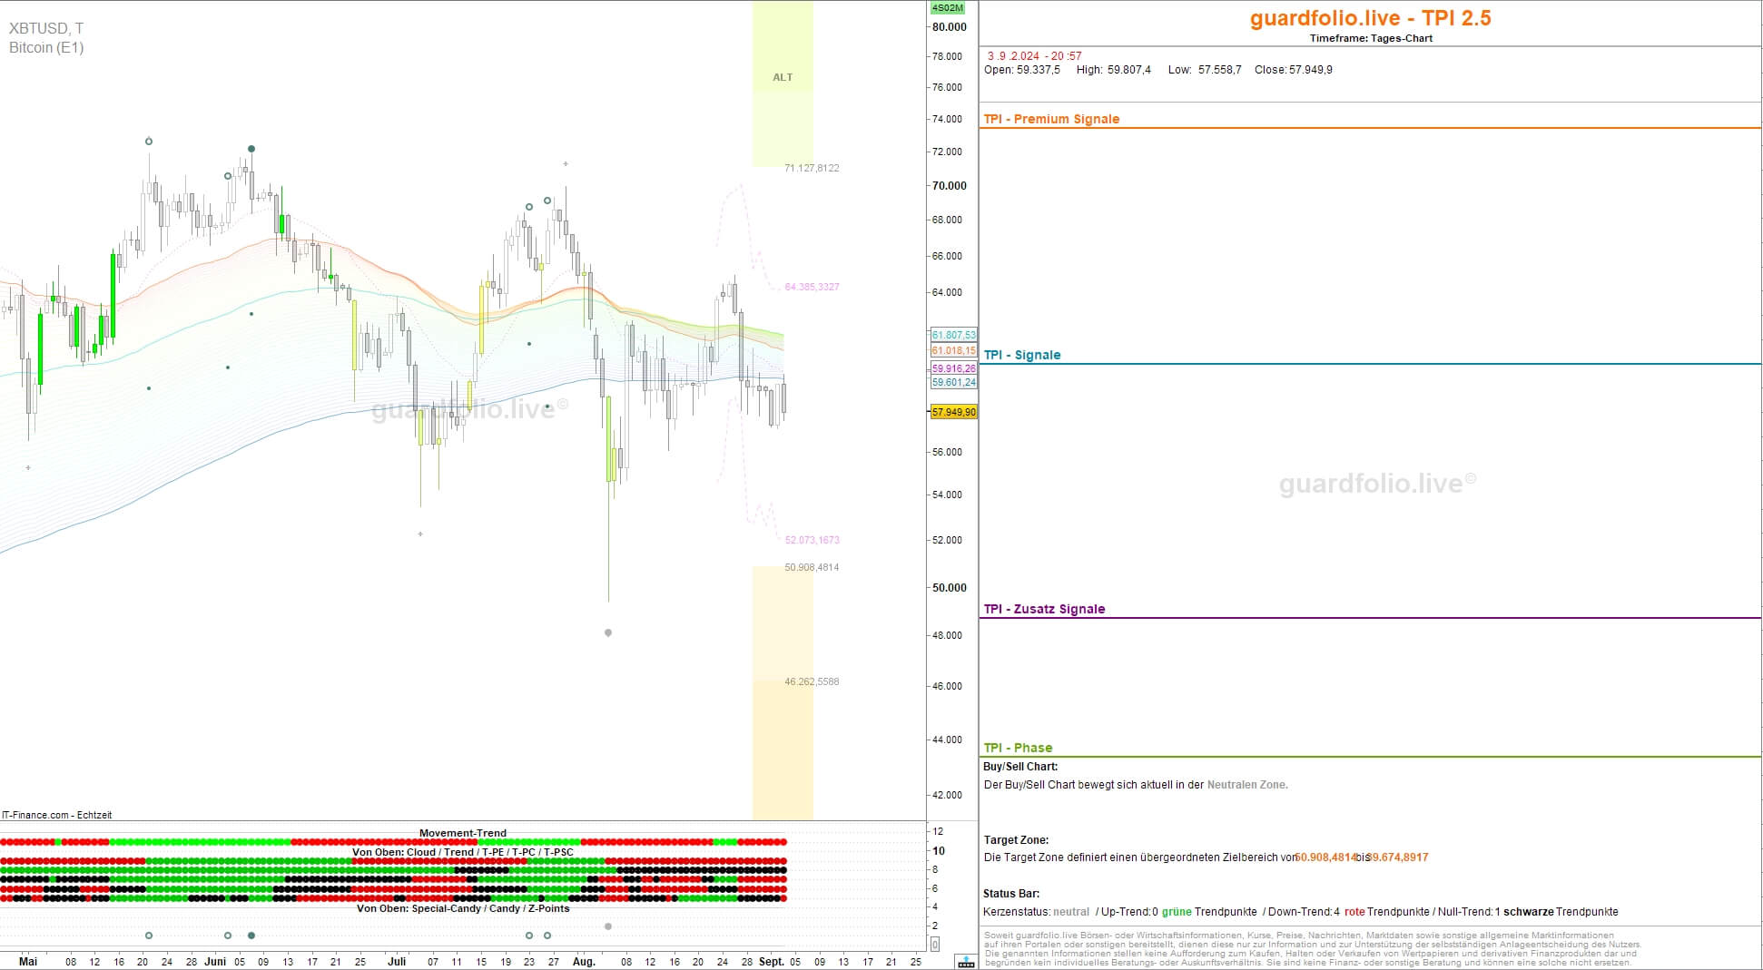Click the Buy/Sell Chart: label
The height and width of the screenshot is (970, 1763).
tap(1020, 767)
